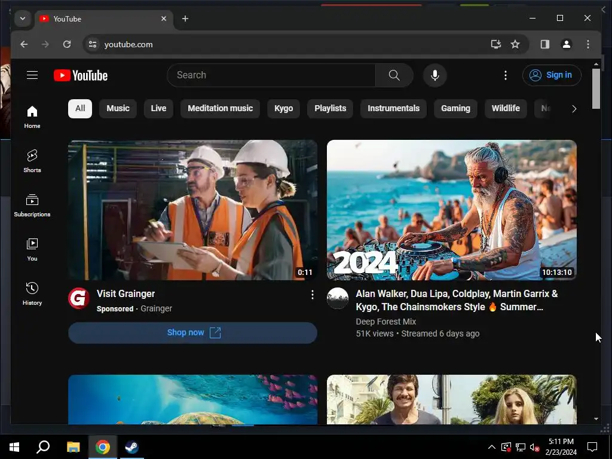Image resolution: width=612 pixels, height=459 pixels.
Task: Open Deep Forest Mix channel name
Action: [385, 322]
